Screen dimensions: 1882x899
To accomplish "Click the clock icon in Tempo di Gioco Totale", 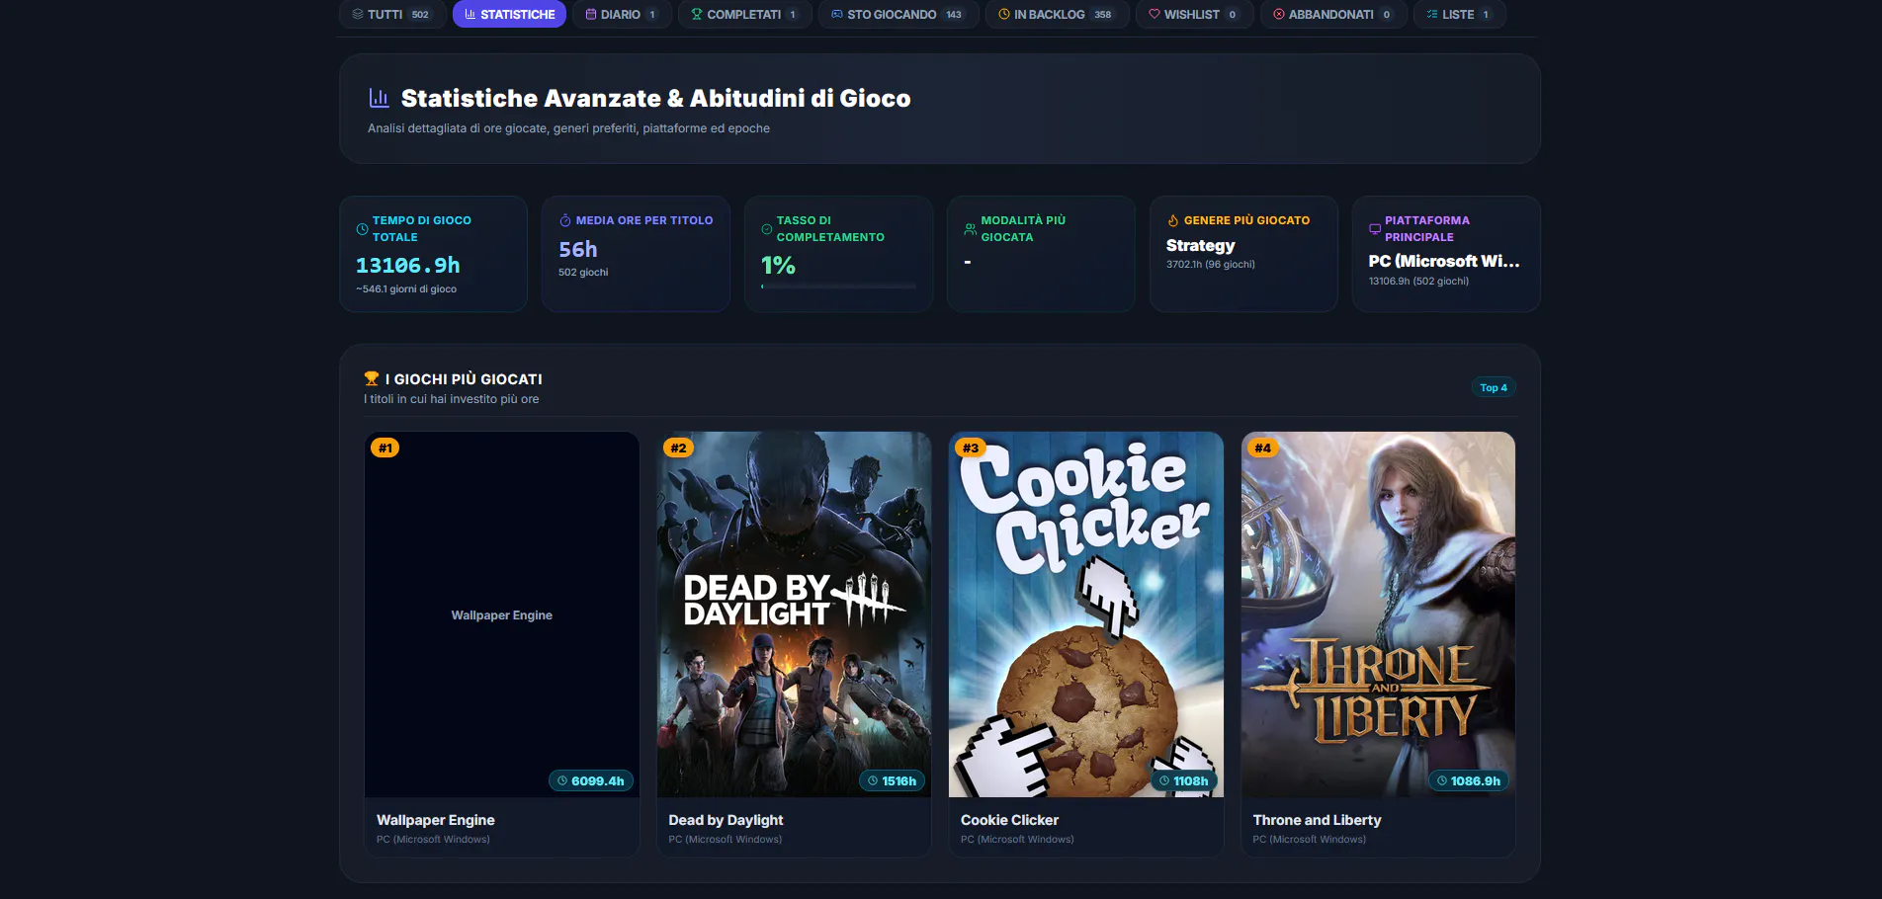I will tap(362, 229).
